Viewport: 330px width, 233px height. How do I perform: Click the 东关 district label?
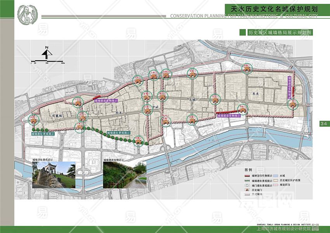[255, 94]
